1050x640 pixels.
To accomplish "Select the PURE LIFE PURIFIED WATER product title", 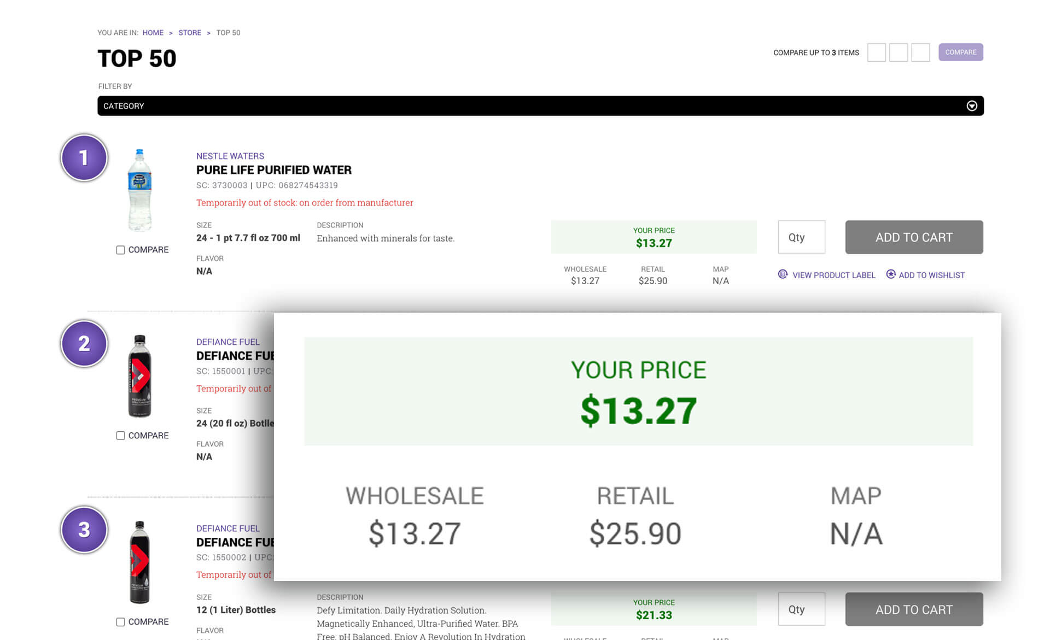I will (273, 170).
